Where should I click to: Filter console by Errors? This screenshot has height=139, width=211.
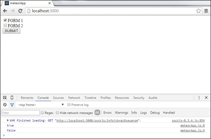[107, 113]
